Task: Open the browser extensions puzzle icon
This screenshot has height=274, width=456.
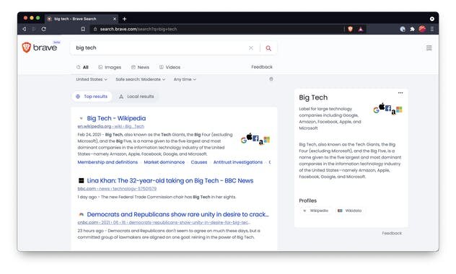Action: tap(413, 29)
